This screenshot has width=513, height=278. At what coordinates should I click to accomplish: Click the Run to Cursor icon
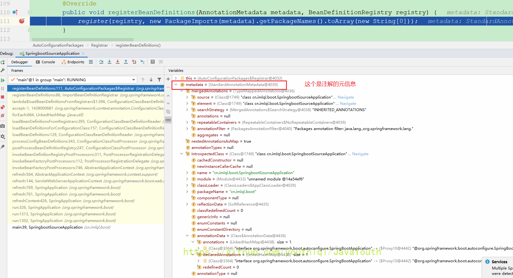142,62
